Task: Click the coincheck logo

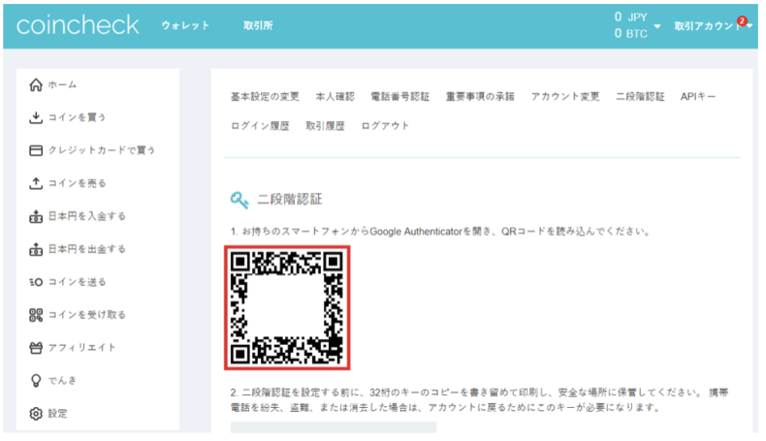Action: point(78,25)
